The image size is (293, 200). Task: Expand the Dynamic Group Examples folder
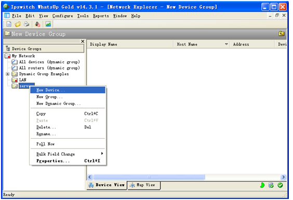coord(7,74)
